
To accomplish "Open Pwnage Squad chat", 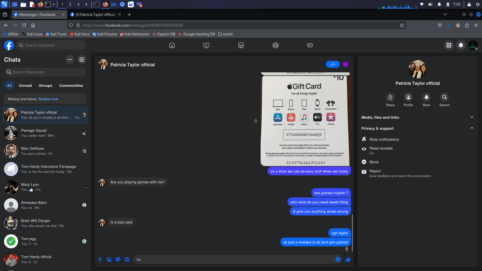I will (45, 133).
